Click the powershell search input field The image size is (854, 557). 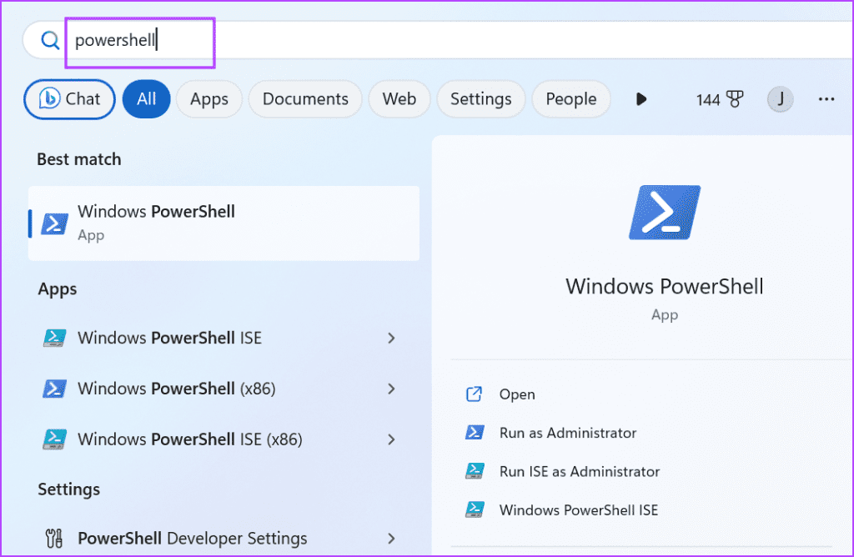(x=435, y=40)
